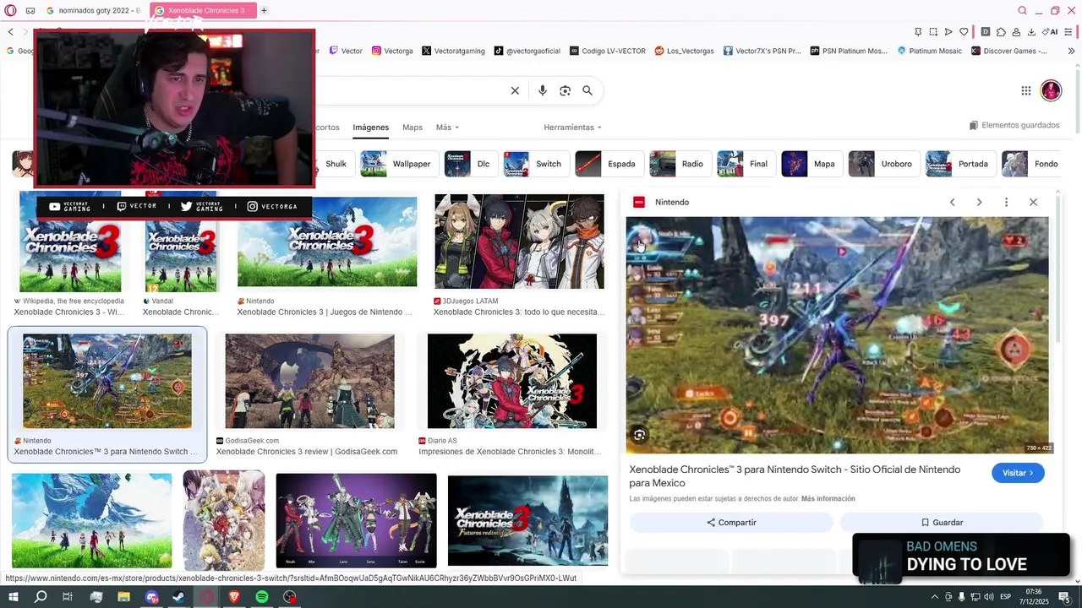Switch to the 'nominados goty 2022' browser tab

pyautogui.click(x=93, y=11)
